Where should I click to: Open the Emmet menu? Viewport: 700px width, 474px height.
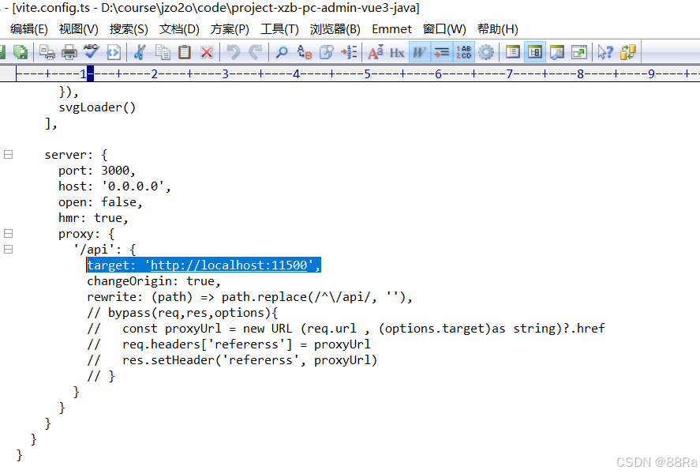[391, 28]
